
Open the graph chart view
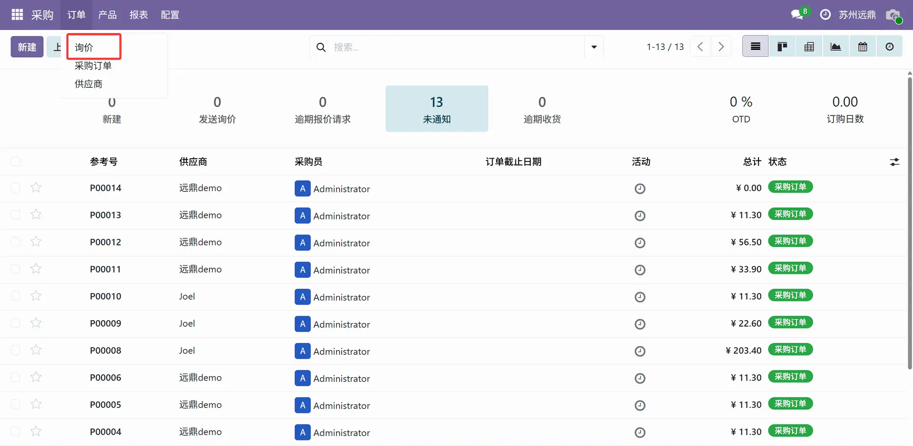coord(835,47)
